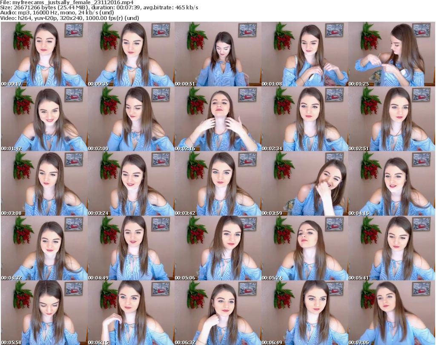The height and width of the screenshot is (345, 436).
Task: Select the thumbnail stamped 00:00:17
Action: click(x=44, y=54)
